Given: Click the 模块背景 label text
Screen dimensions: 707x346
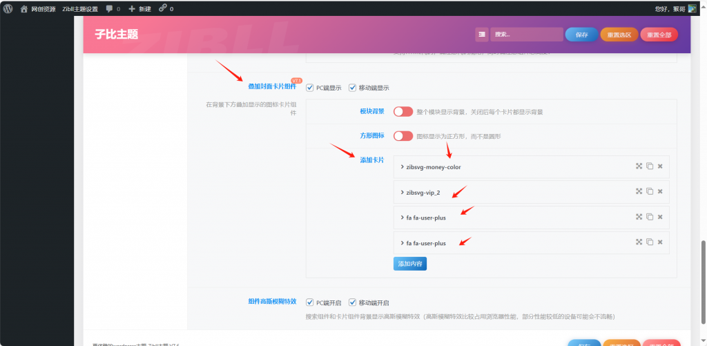Looking at the screenshot, I should [372, 111].
